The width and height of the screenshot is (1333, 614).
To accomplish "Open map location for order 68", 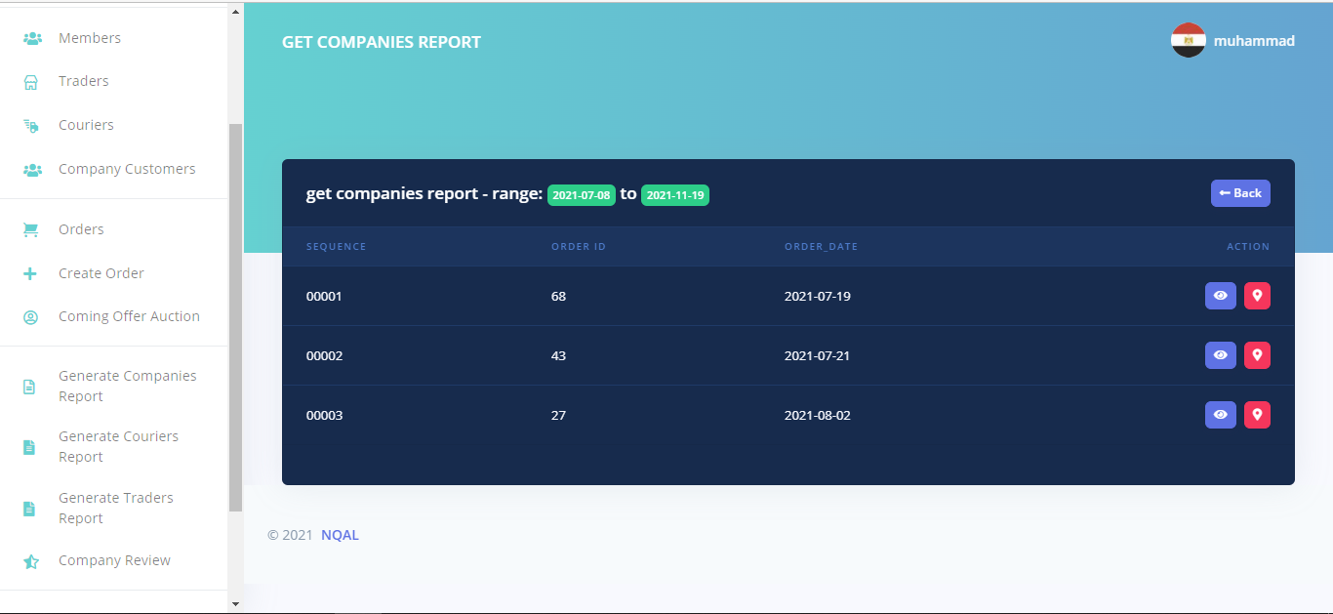I will 1257,296.
